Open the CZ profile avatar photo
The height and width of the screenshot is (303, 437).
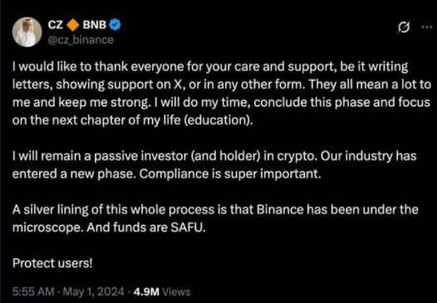27,32
